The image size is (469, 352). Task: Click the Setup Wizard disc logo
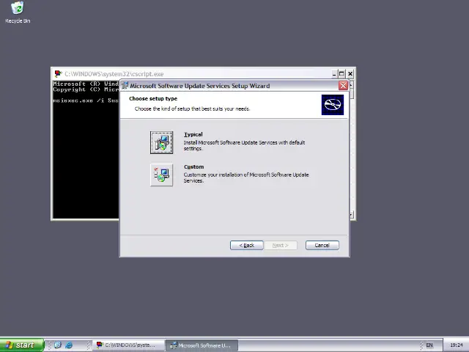(332, 105)
